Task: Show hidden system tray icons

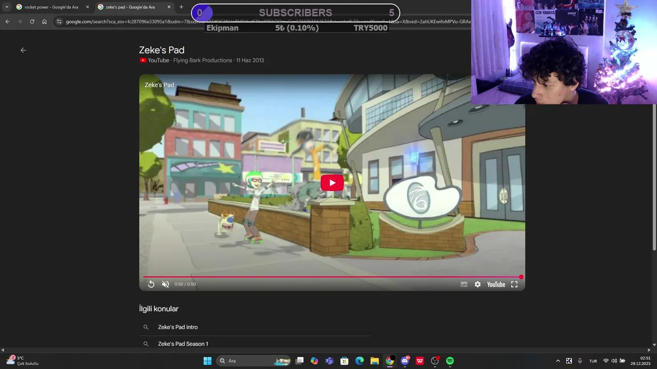Action: 558,361
